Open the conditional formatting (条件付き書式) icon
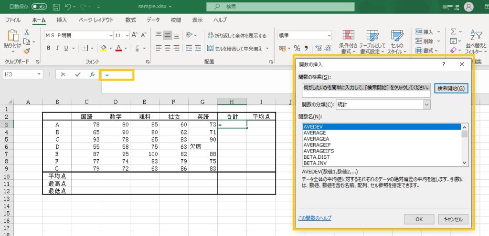 (348, 41)
